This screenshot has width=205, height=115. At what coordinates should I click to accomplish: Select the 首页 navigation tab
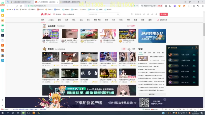point(43,20)
